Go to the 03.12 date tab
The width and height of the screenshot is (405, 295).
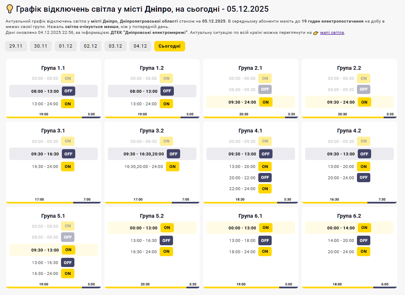pyautogui.click(x=115, y=46)
